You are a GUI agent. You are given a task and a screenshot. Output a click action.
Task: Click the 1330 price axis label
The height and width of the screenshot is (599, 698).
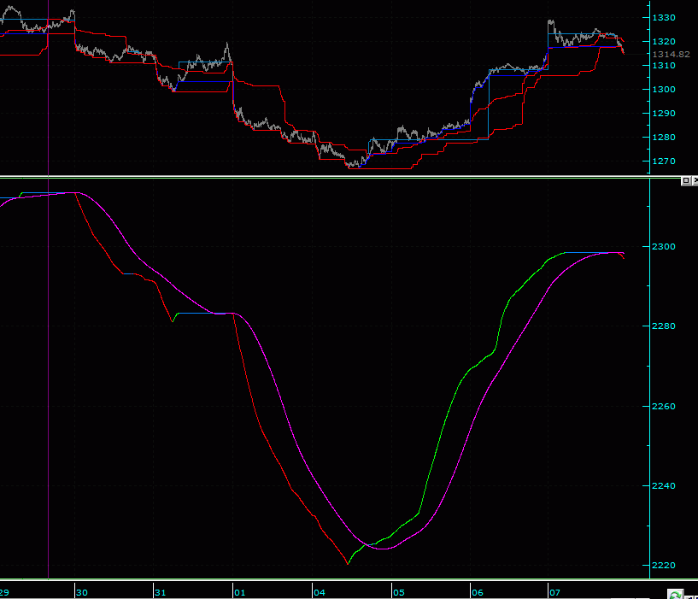(x=664, y=18)
